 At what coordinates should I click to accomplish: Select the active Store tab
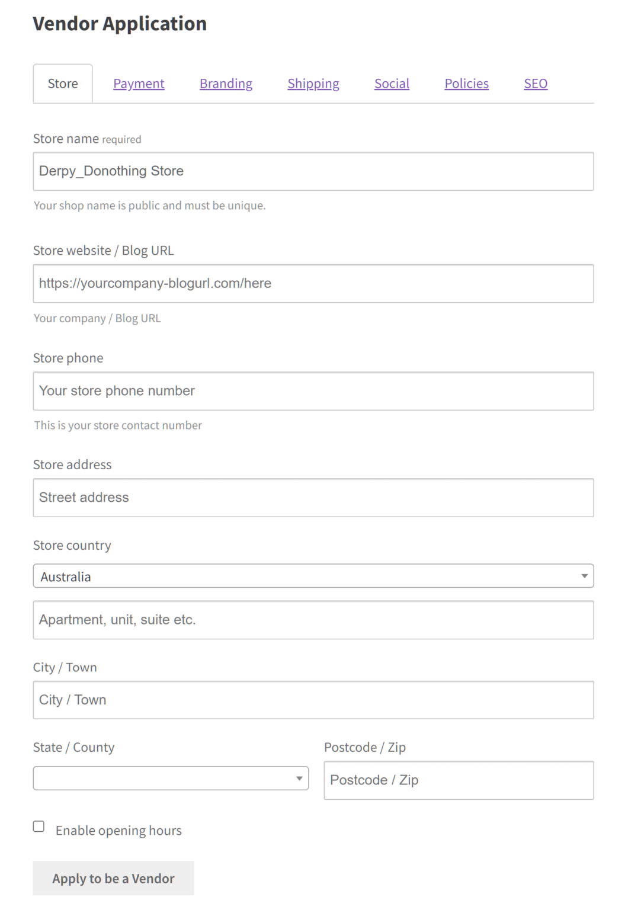tap(62, 84)
